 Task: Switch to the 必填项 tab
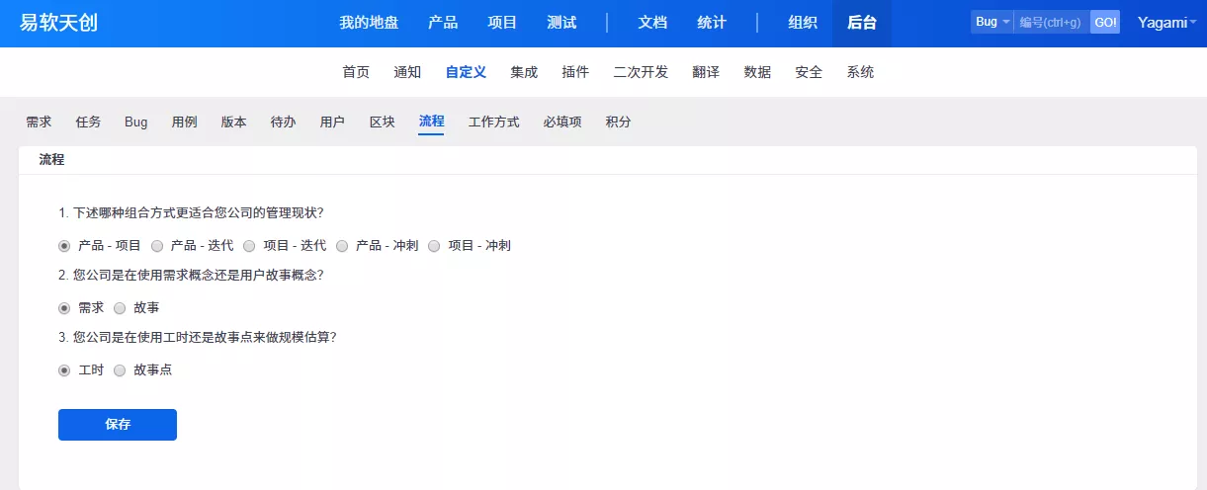(562, 122)
